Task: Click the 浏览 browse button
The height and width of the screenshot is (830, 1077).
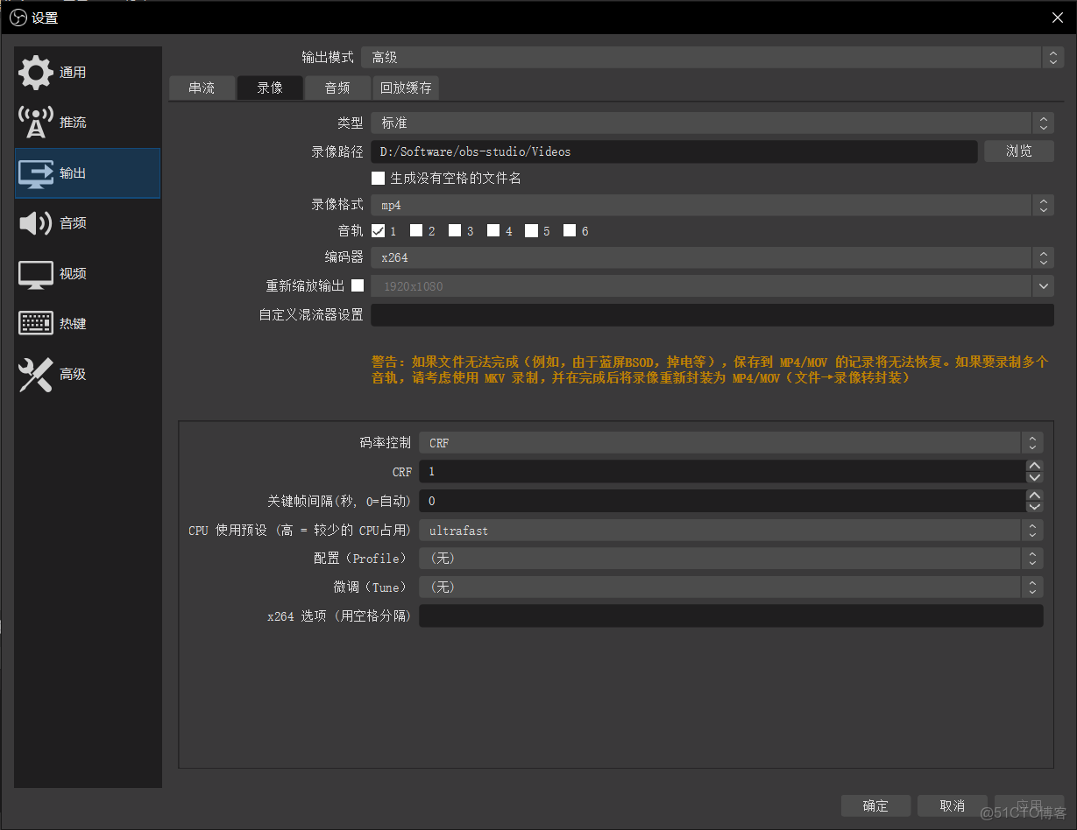Action: pyautogui.click(x=1019, y=151)
